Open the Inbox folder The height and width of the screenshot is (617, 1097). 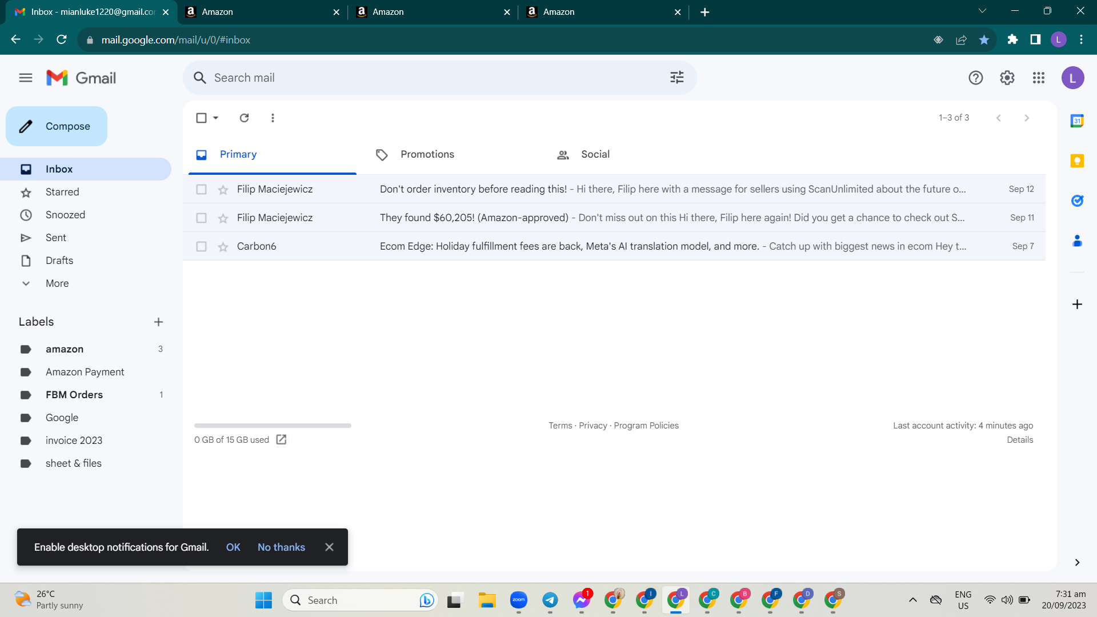click(x=86, y=169)
